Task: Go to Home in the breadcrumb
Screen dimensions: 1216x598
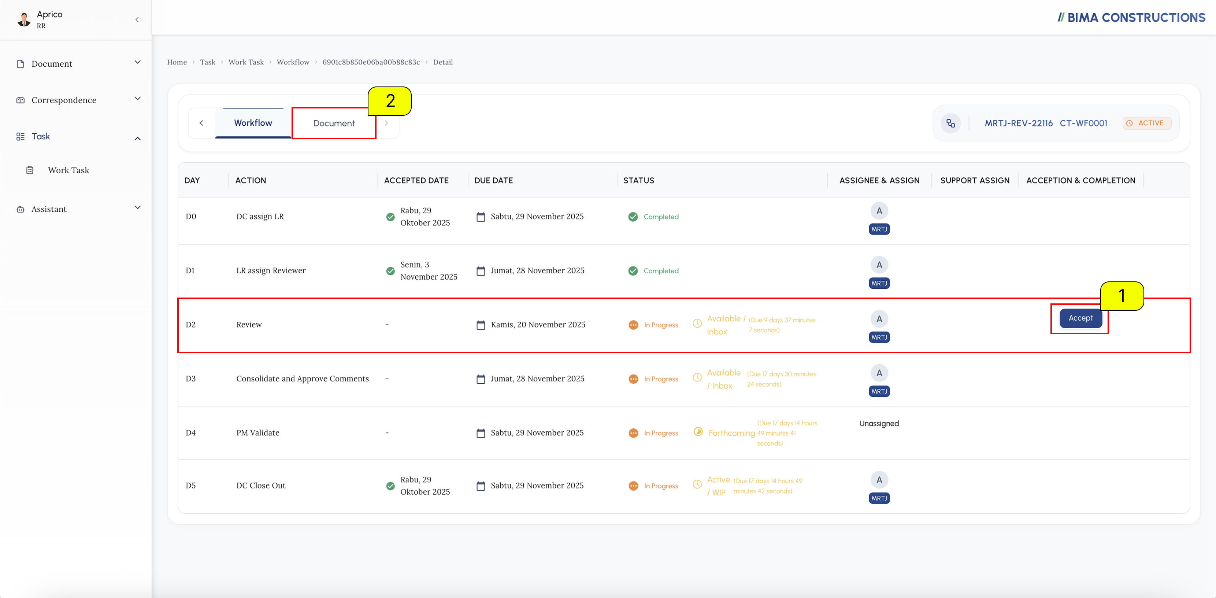Action: 177,62
